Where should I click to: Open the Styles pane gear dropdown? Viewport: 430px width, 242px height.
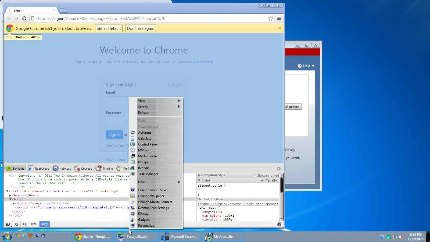[x=274, y=180]
